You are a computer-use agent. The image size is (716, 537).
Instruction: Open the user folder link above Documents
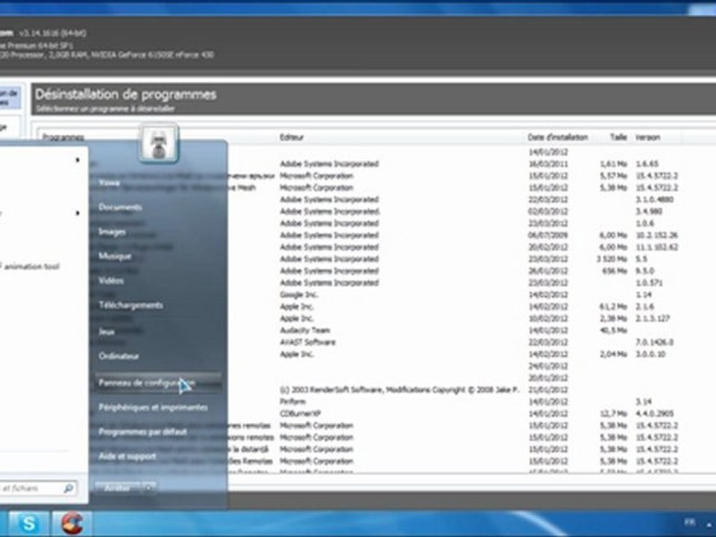pos(109,183)
